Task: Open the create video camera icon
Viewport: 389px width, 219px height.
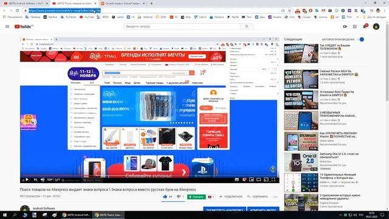Action: pyautogui.click(x=345, y=27)
